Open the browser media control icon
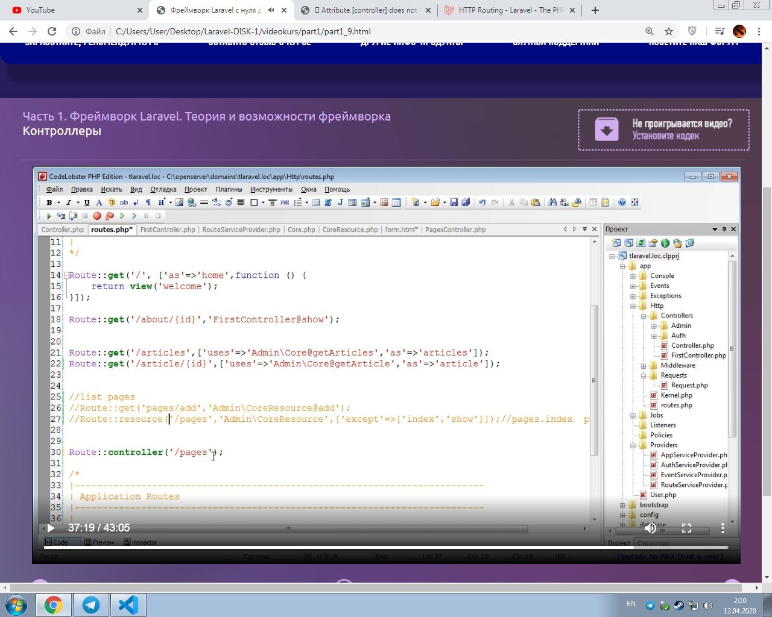This screenshot has height=617, width=772. coord(719,31)
